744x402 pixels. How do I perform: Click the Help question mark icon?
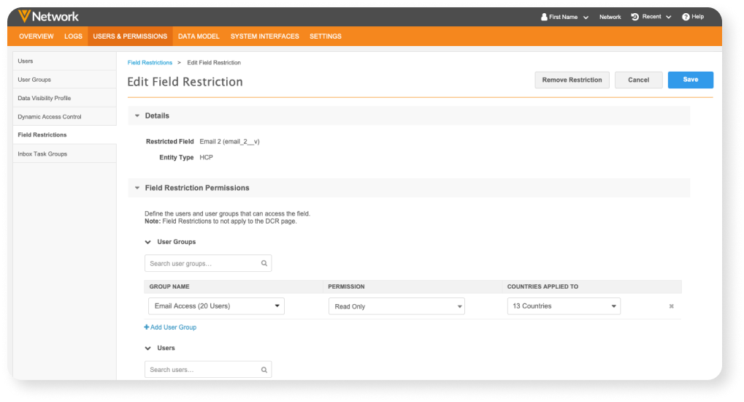click(x=686, y=17)
